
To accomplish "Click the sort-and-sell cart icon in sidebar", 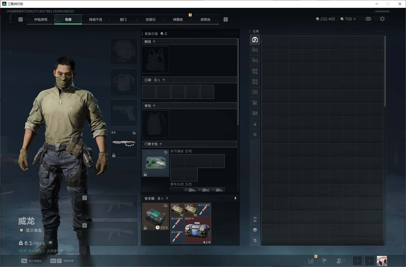I will [255, 240].
